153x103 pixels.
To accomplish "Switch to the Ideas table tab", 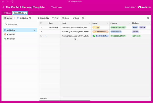I will 7,13.
